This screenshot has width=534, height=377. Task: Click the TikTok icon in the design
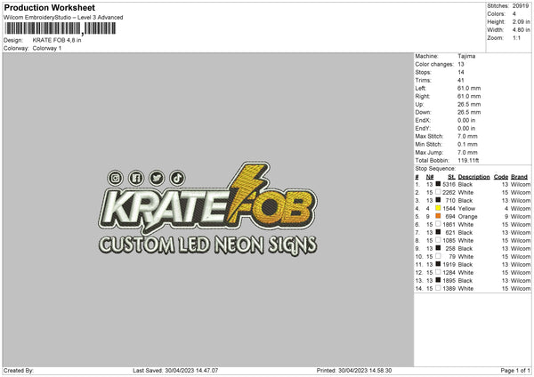pyautogui.click(x=177, y=178)
